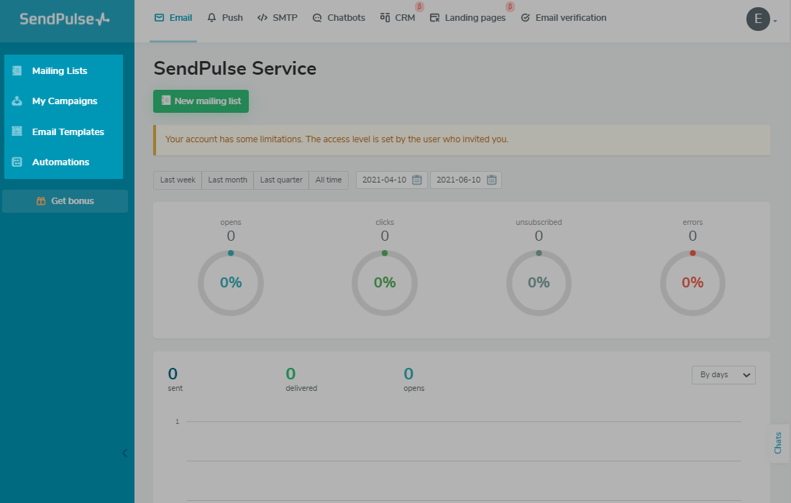This screenshot has height=503, width=791.
Task: Click the New mailing list button
Action: (201, 101)
